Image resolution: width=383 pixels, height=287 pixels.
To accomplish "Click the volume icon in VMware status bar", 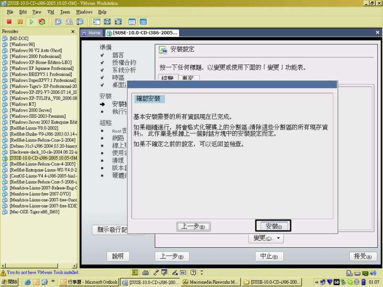I will point(373,273).
